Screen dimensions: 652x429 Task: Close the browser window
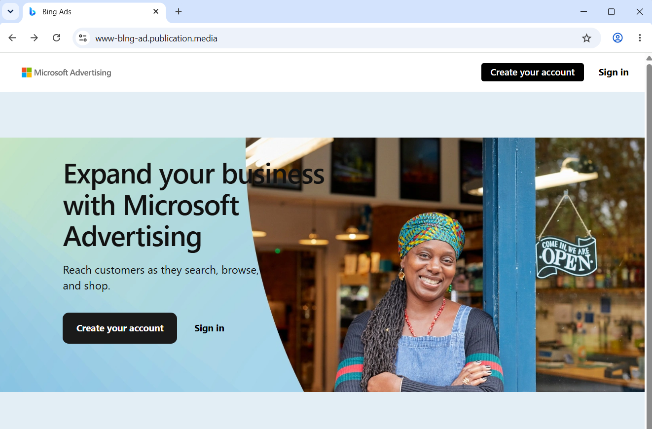640,11
